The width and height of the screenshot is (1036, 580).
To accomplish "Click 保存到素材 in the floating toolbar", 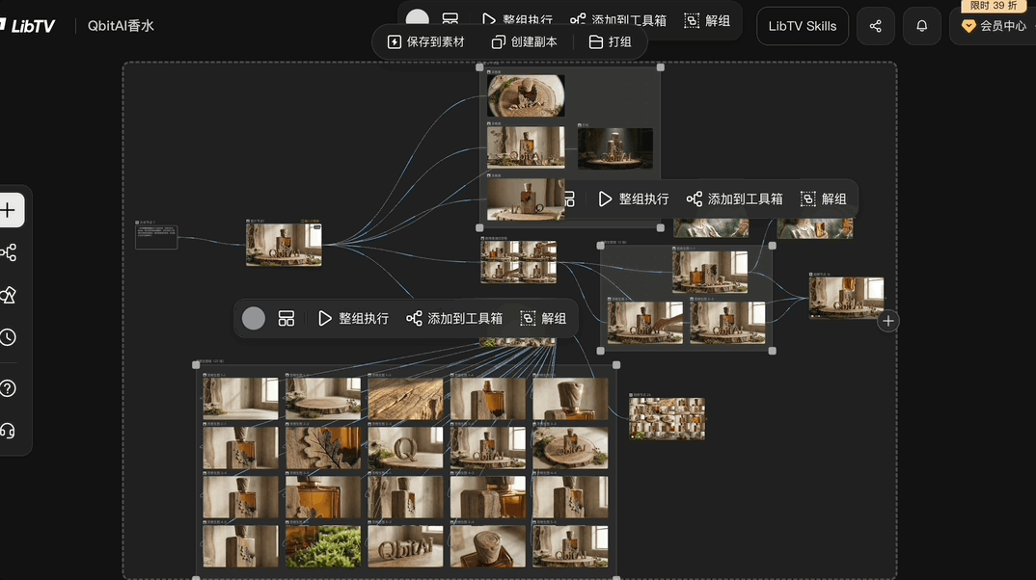I will click(425, 42).
